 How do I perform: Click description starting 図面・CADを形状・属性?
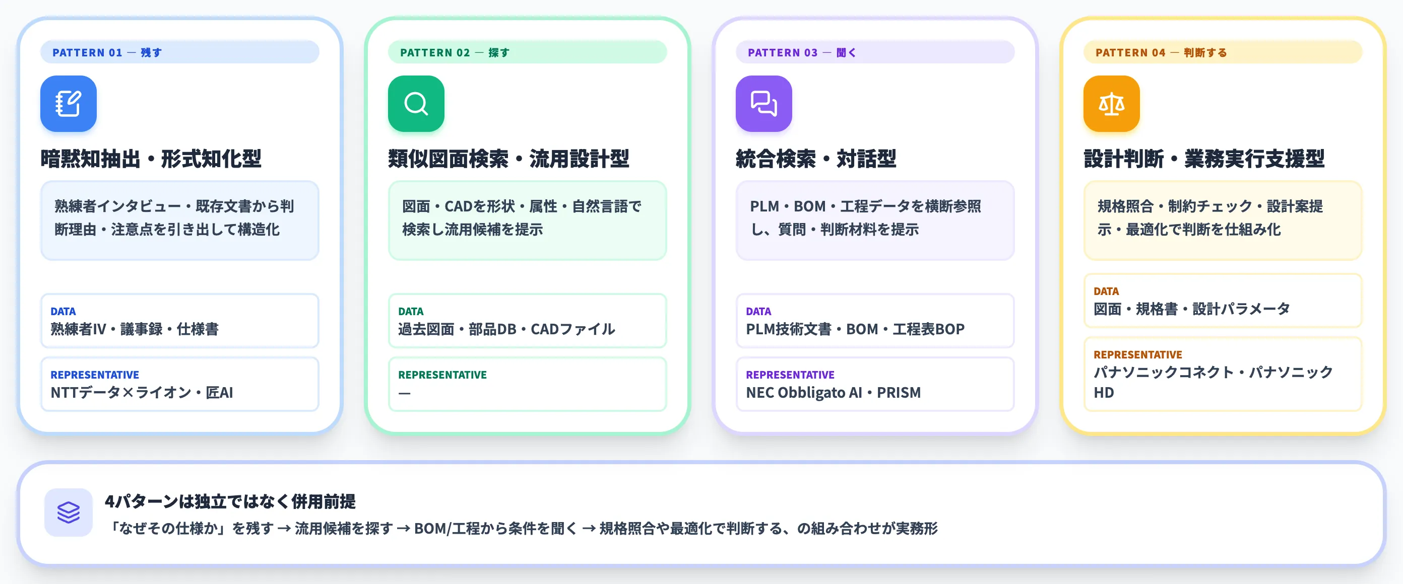click(x=522, y=217)
